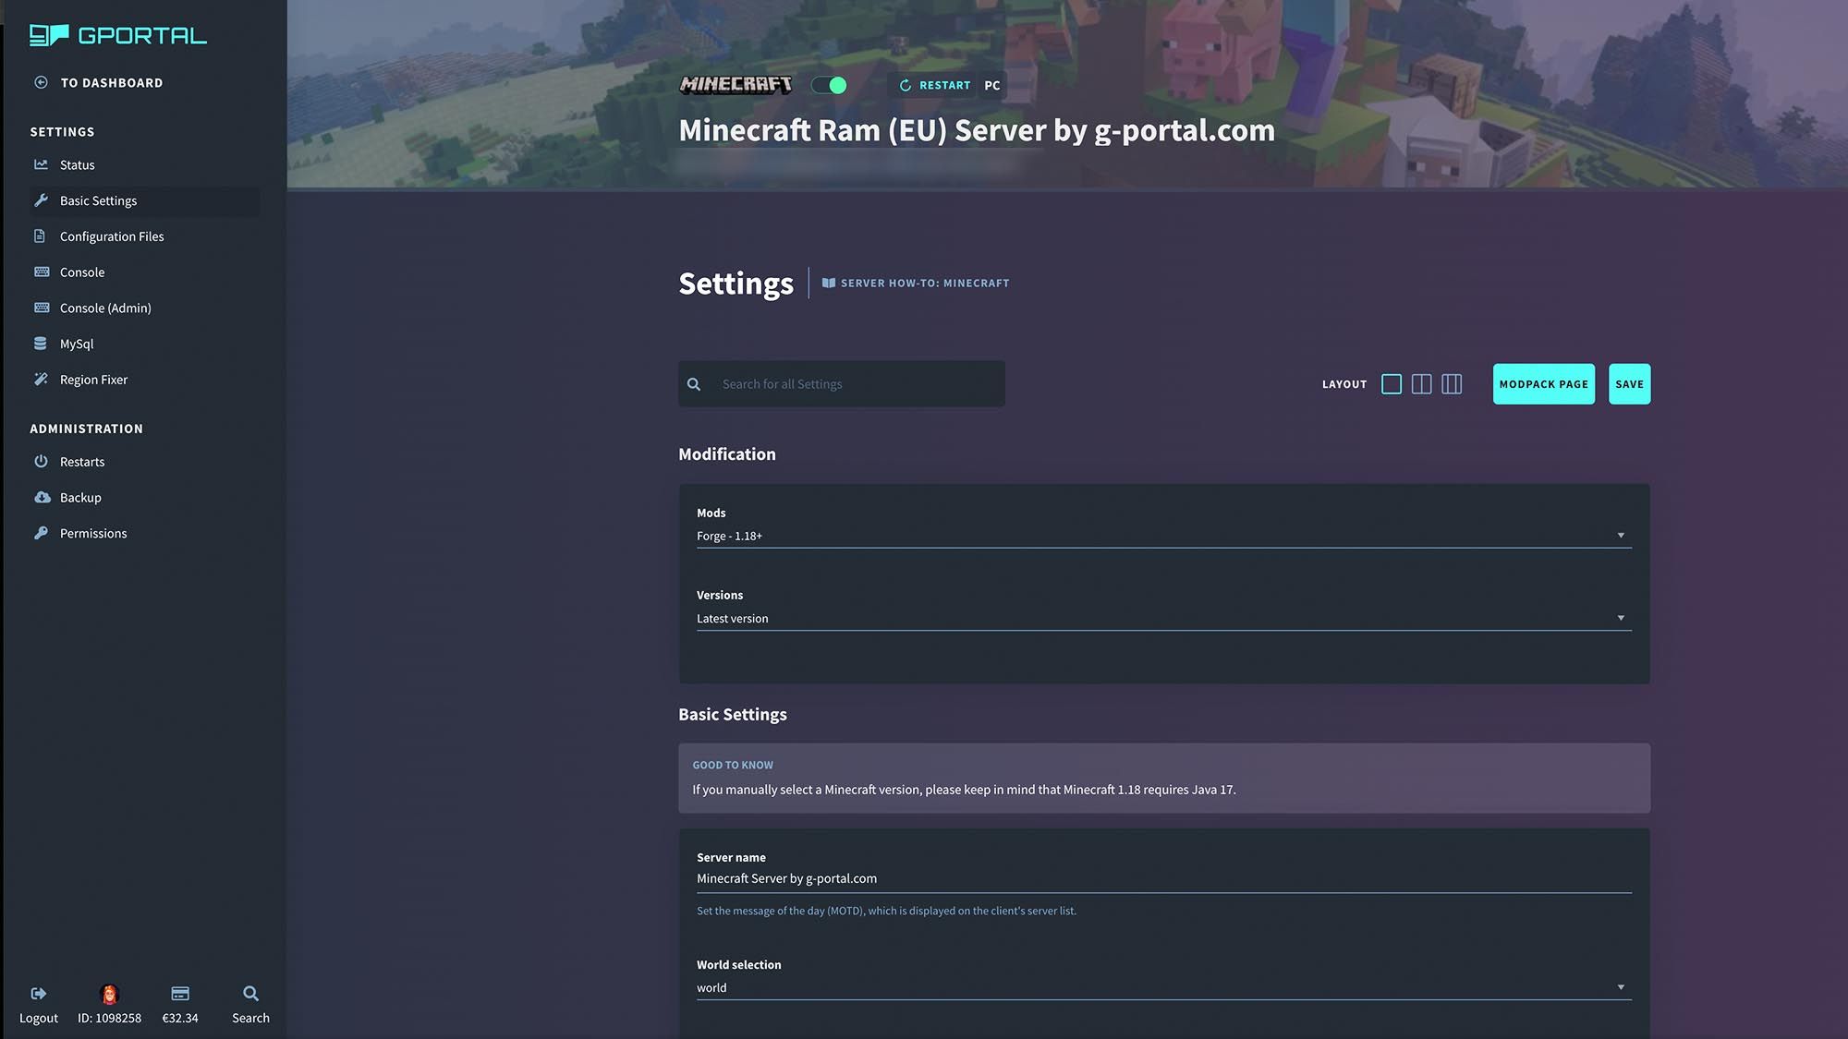Click the Restarts administration icon

pyautogui.click(x=41, y=462)
